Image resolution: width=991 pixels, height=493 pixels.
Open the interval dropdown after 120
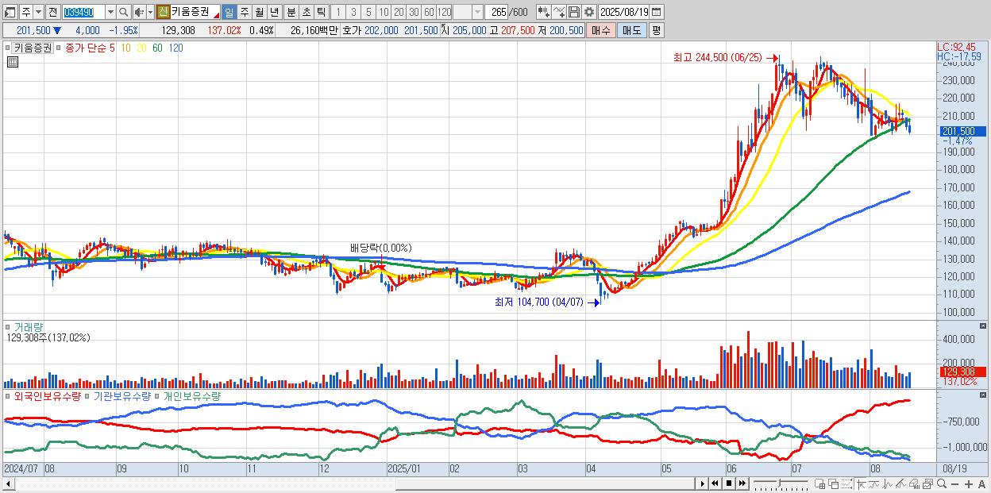coord(477,12)
